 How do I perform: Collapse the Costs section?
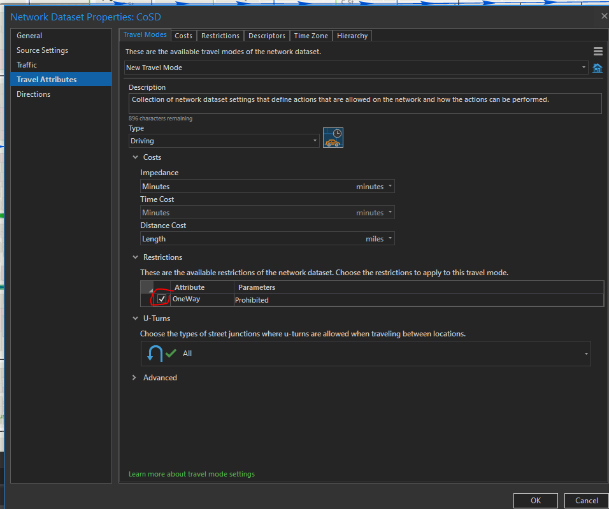(x=135, y=157)
